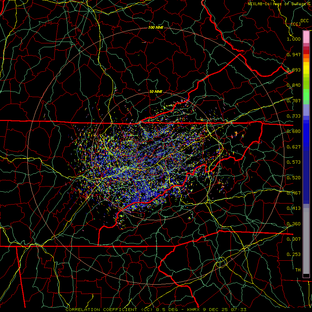
Task: Pick the pink segment at color bar top
Action: click(x=306, y=37)
